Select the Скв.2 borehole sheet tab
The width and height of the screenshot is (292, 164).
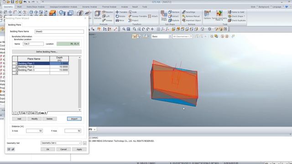pos(33,113)
